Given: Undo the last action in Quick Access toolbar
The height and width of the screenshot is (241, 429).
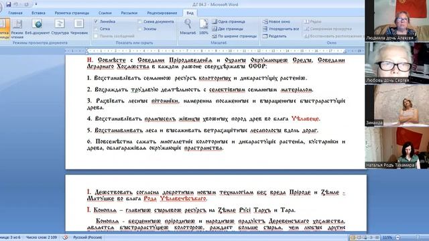Looking at the screenshot, I should [16, 5].
